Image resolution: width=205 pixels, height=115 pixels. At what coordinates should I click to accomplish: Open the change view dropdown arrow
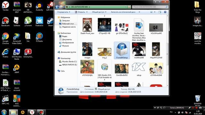tap(155, 12)
